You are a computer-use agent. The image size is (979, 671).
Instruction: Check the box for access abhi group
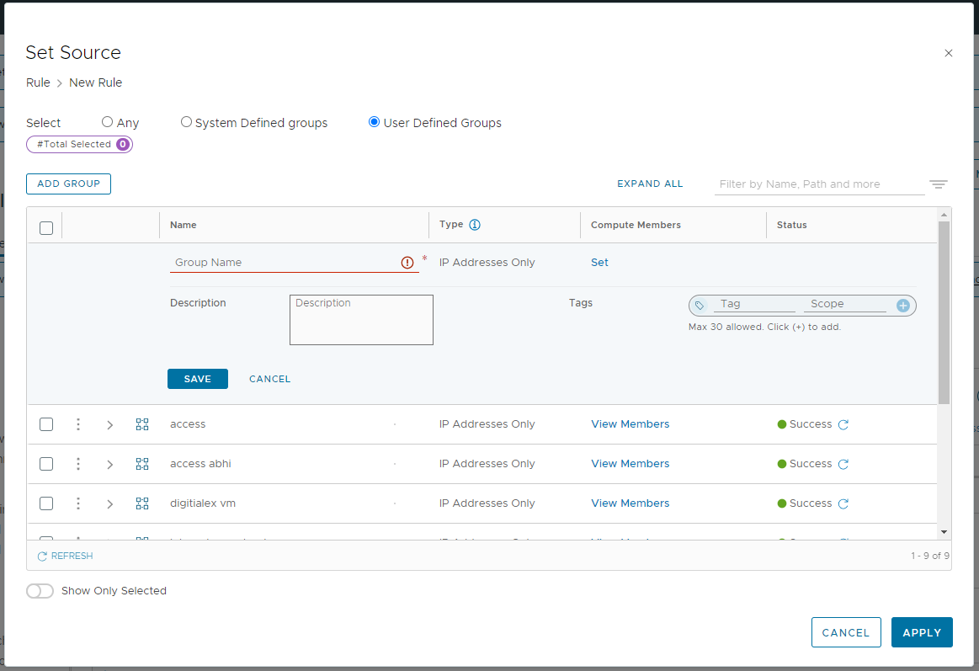click(x=46, y=464)
